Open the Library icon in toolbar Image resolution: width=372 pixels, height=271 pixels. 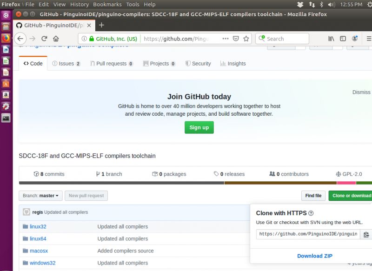click(331, 39)
